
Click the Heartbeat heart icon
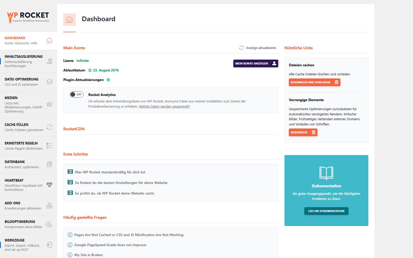tap(49, 185)
